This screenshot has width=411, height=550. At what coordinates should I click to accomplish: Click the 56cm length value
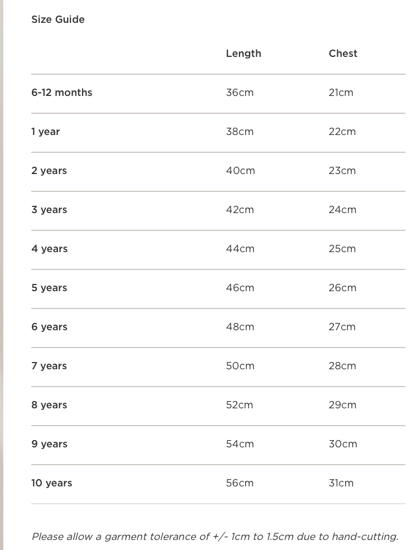240,483
